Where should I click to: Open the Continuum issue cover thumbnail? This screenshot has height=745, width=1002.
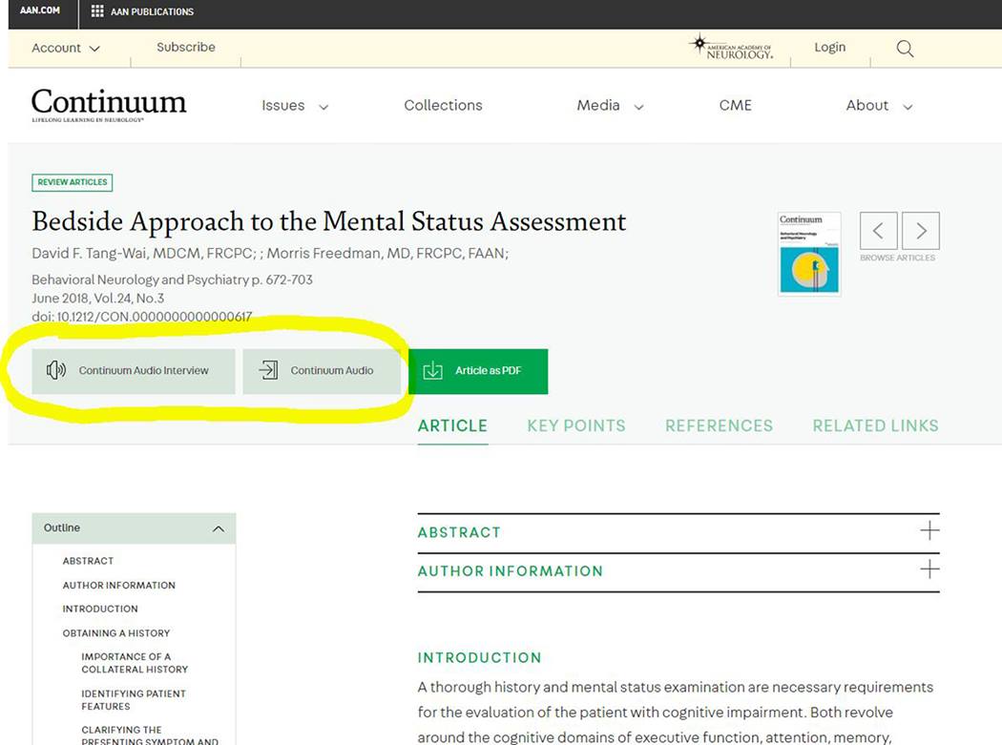[x=809, y=254]
